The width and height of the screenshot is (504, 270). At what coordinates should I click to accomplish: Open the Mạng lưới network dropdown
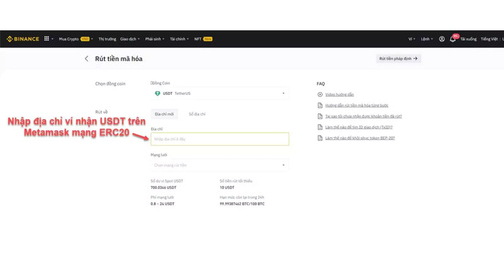click(219, 165)
